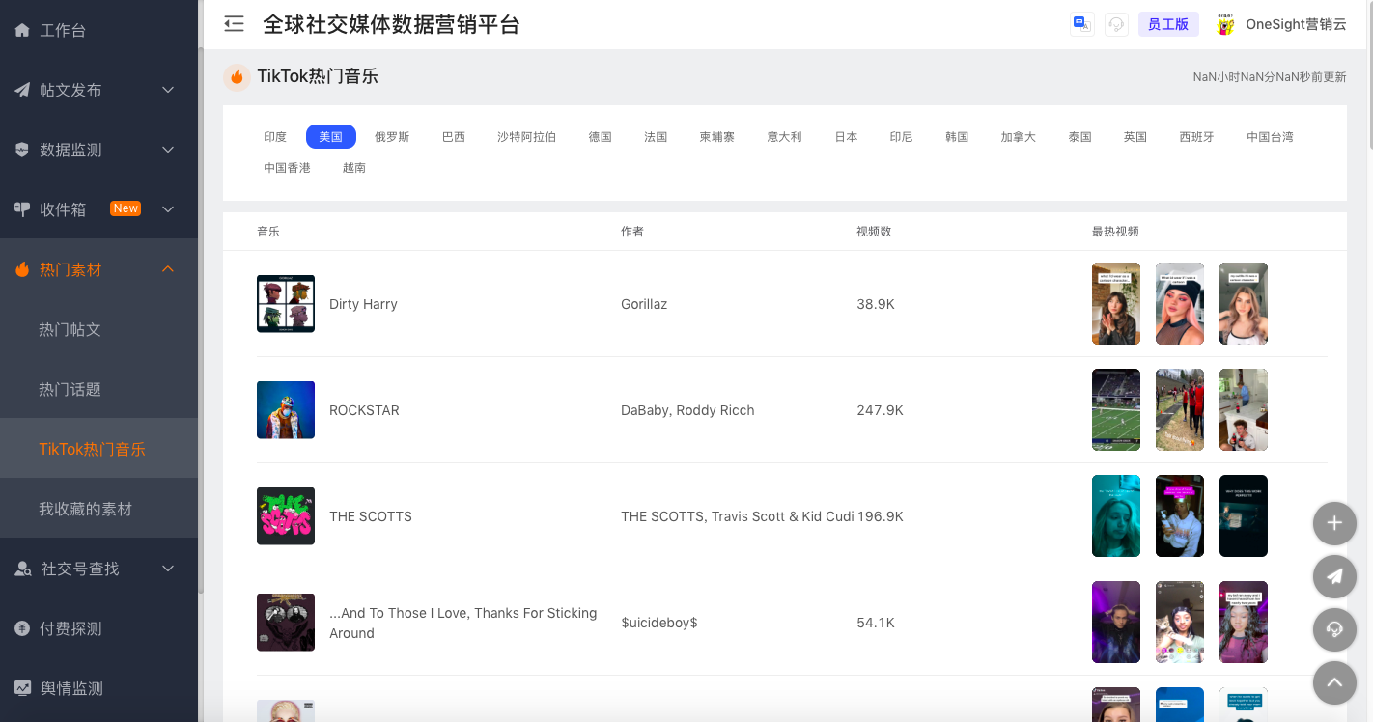Click the fire icon for 热门素材
1373x722 pixels.
tap(22, 269)
